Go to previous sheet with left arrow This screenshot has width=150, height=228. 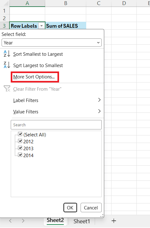click(x=10, y=221)
